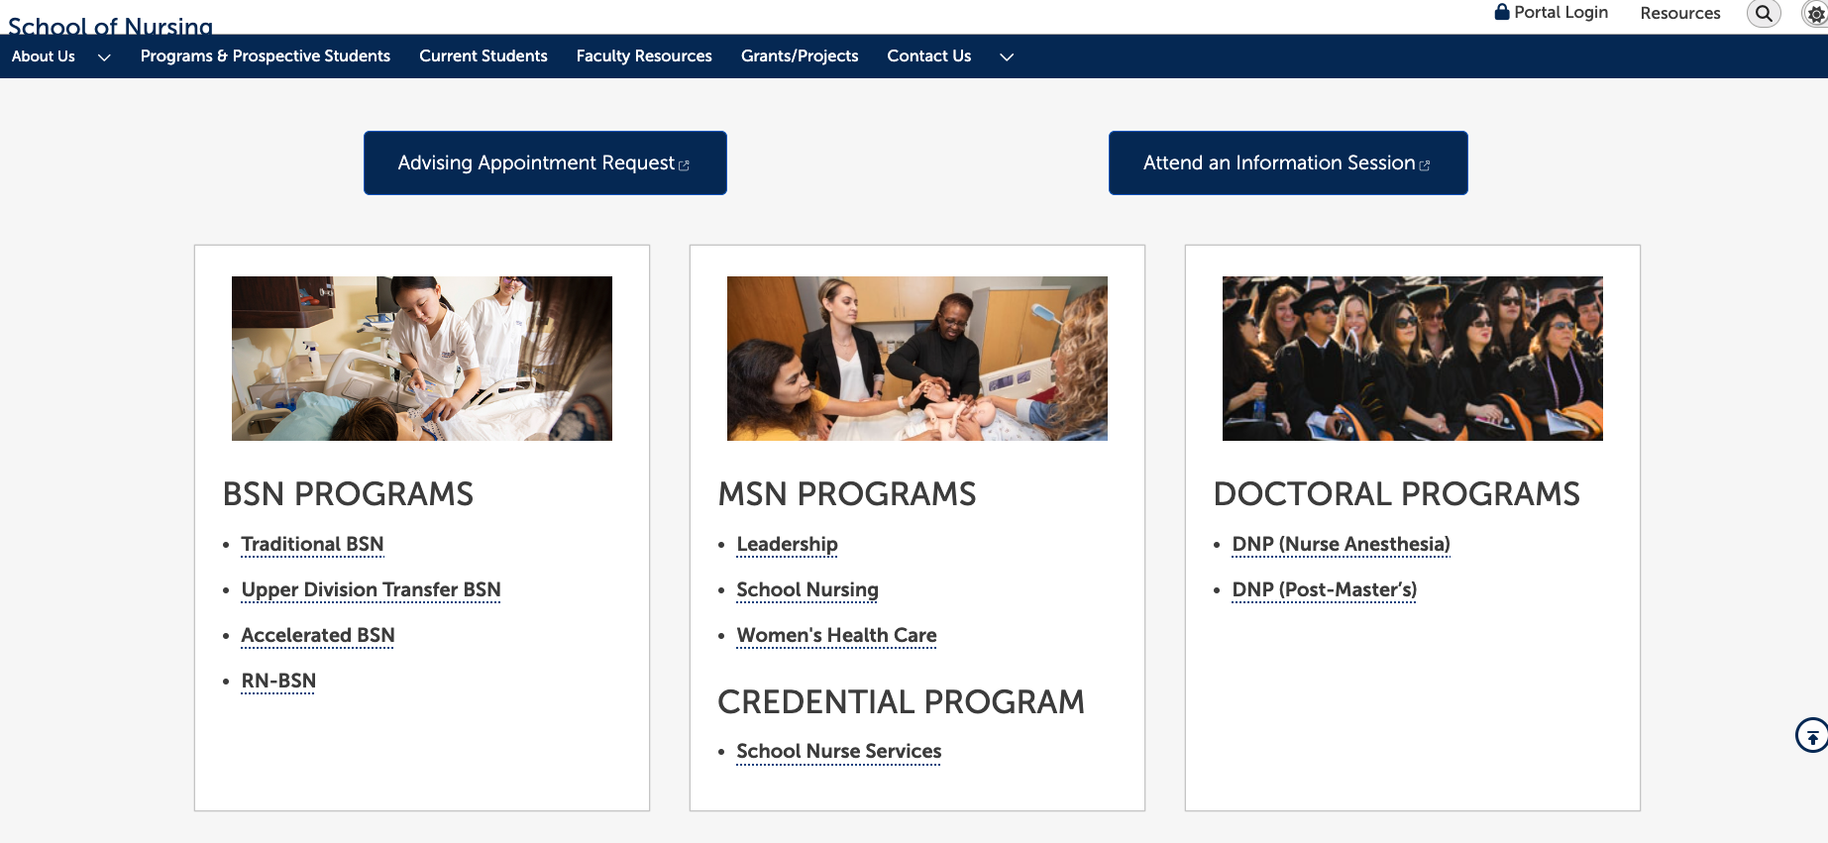The width and height of the screenshot is (1828, 843).
Task: Open the Women's Health Care link
Action: (x=837, y=635)
